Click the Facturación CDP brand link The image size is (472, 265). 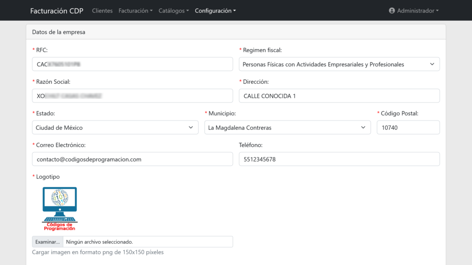(57, 11)
